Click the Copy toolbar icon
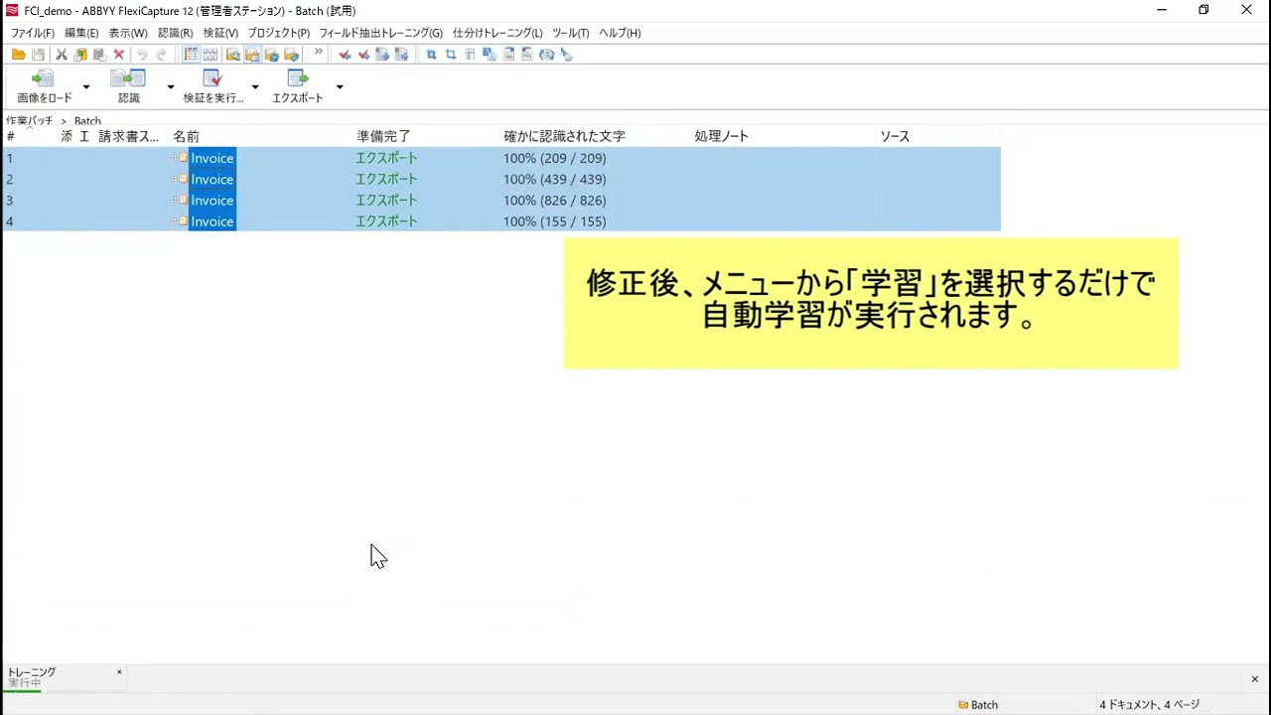Viewport: 1271px width, 715px height. point(80,55)
